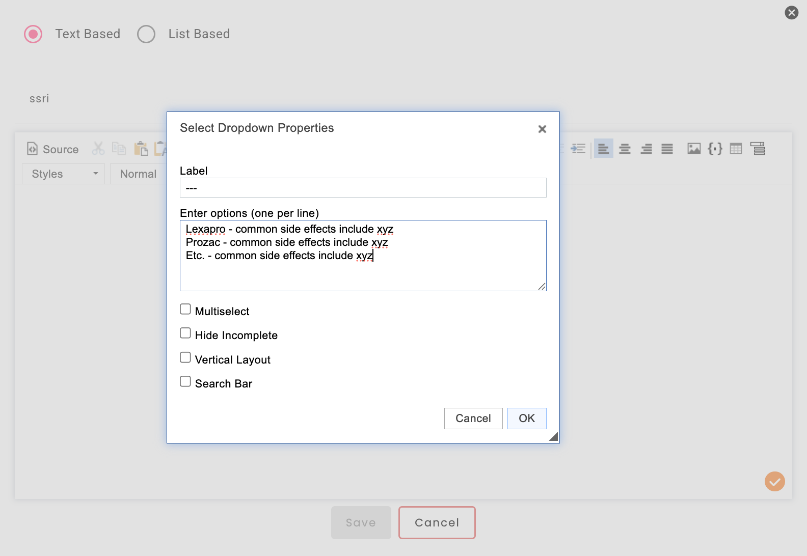807x556 pixels.
Task: Click the curly braces placeholder icon
Action: 715,149
